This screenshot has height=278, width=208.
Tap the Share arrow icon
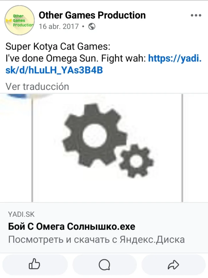tap(173, 265)
